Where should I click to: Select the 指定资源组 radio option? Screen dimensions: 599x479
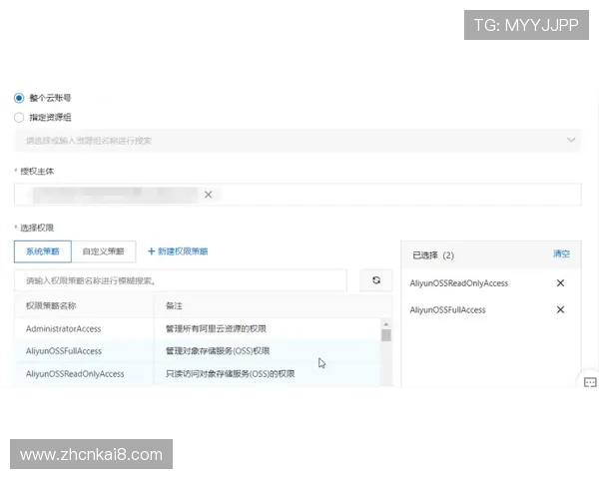(19, 118)
